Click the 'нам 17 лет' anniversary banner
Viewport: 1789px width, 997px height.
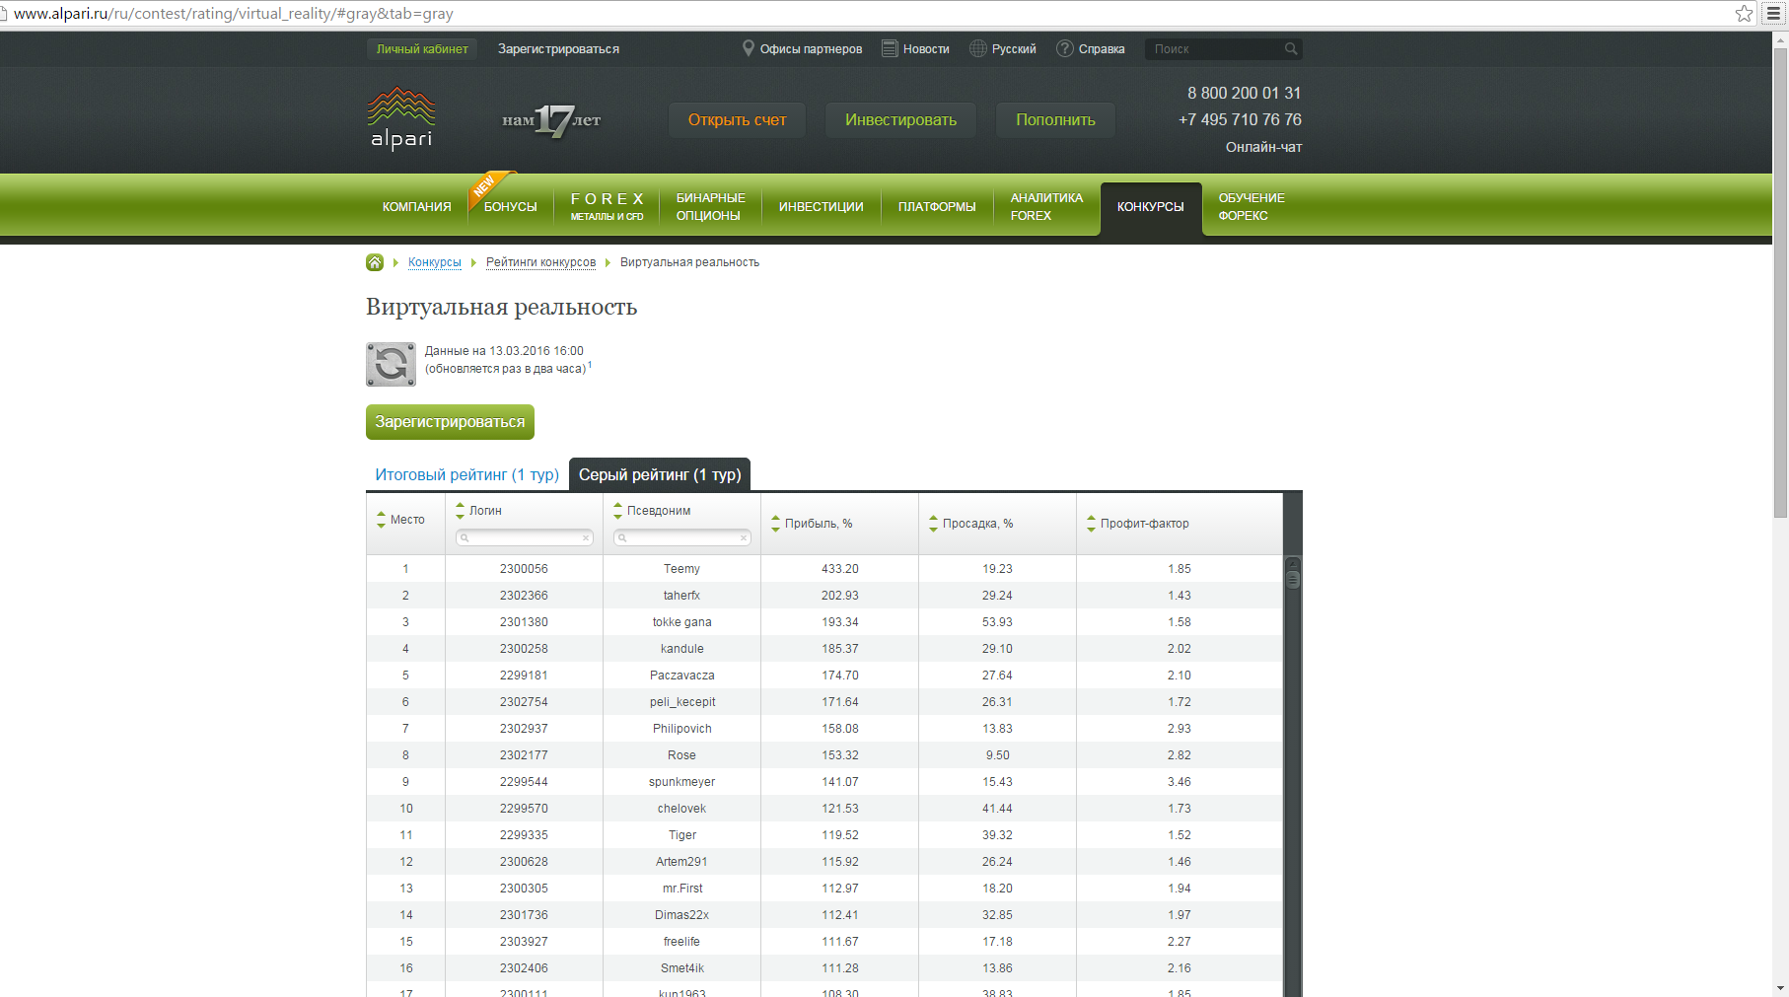[x=551, y=120]
